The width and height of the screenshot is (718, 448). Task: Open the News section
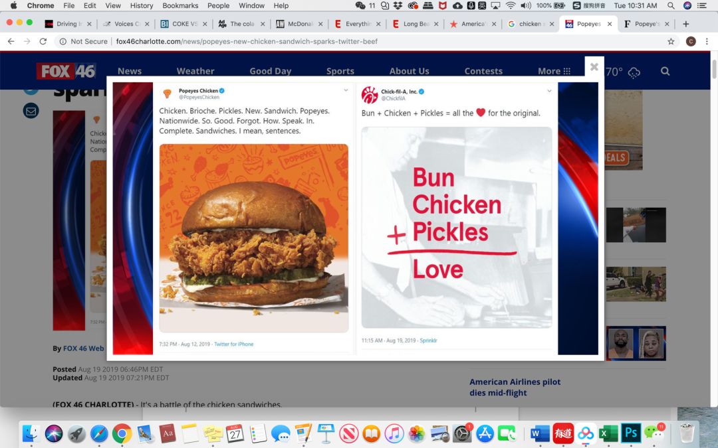click(x=130, y=71)
